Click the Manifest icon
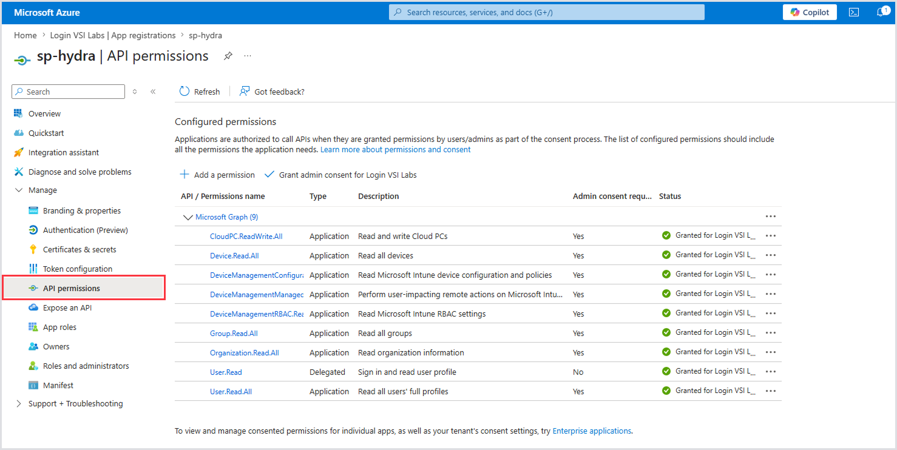The width and height of the screenshot is (897, 450). pyautogui.click(x=33, y=385)
